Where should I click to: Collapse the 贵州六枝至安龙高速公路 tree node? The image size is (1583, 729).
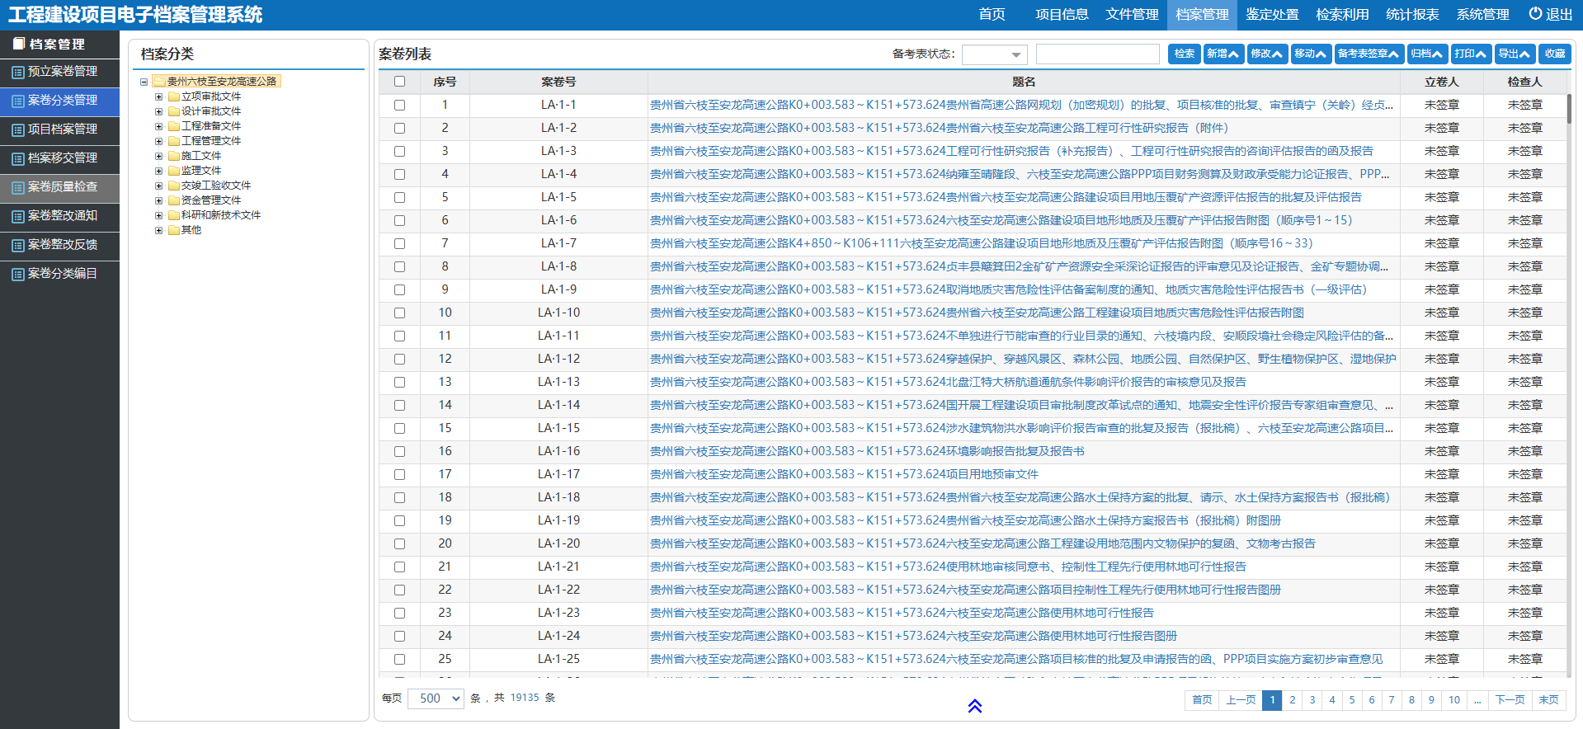click(x=144, y=82)
